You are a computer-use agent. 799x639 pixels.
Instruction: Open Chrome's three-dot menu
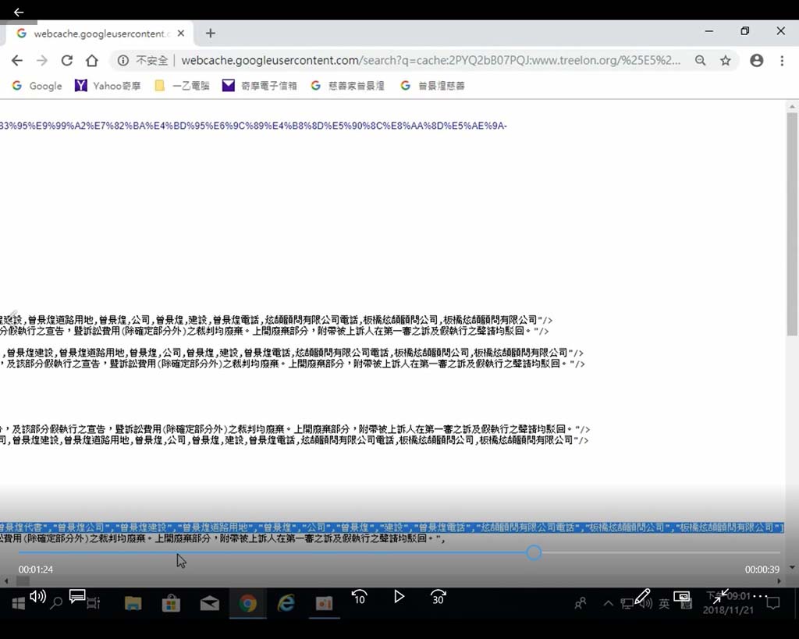(x=783, y=60)
